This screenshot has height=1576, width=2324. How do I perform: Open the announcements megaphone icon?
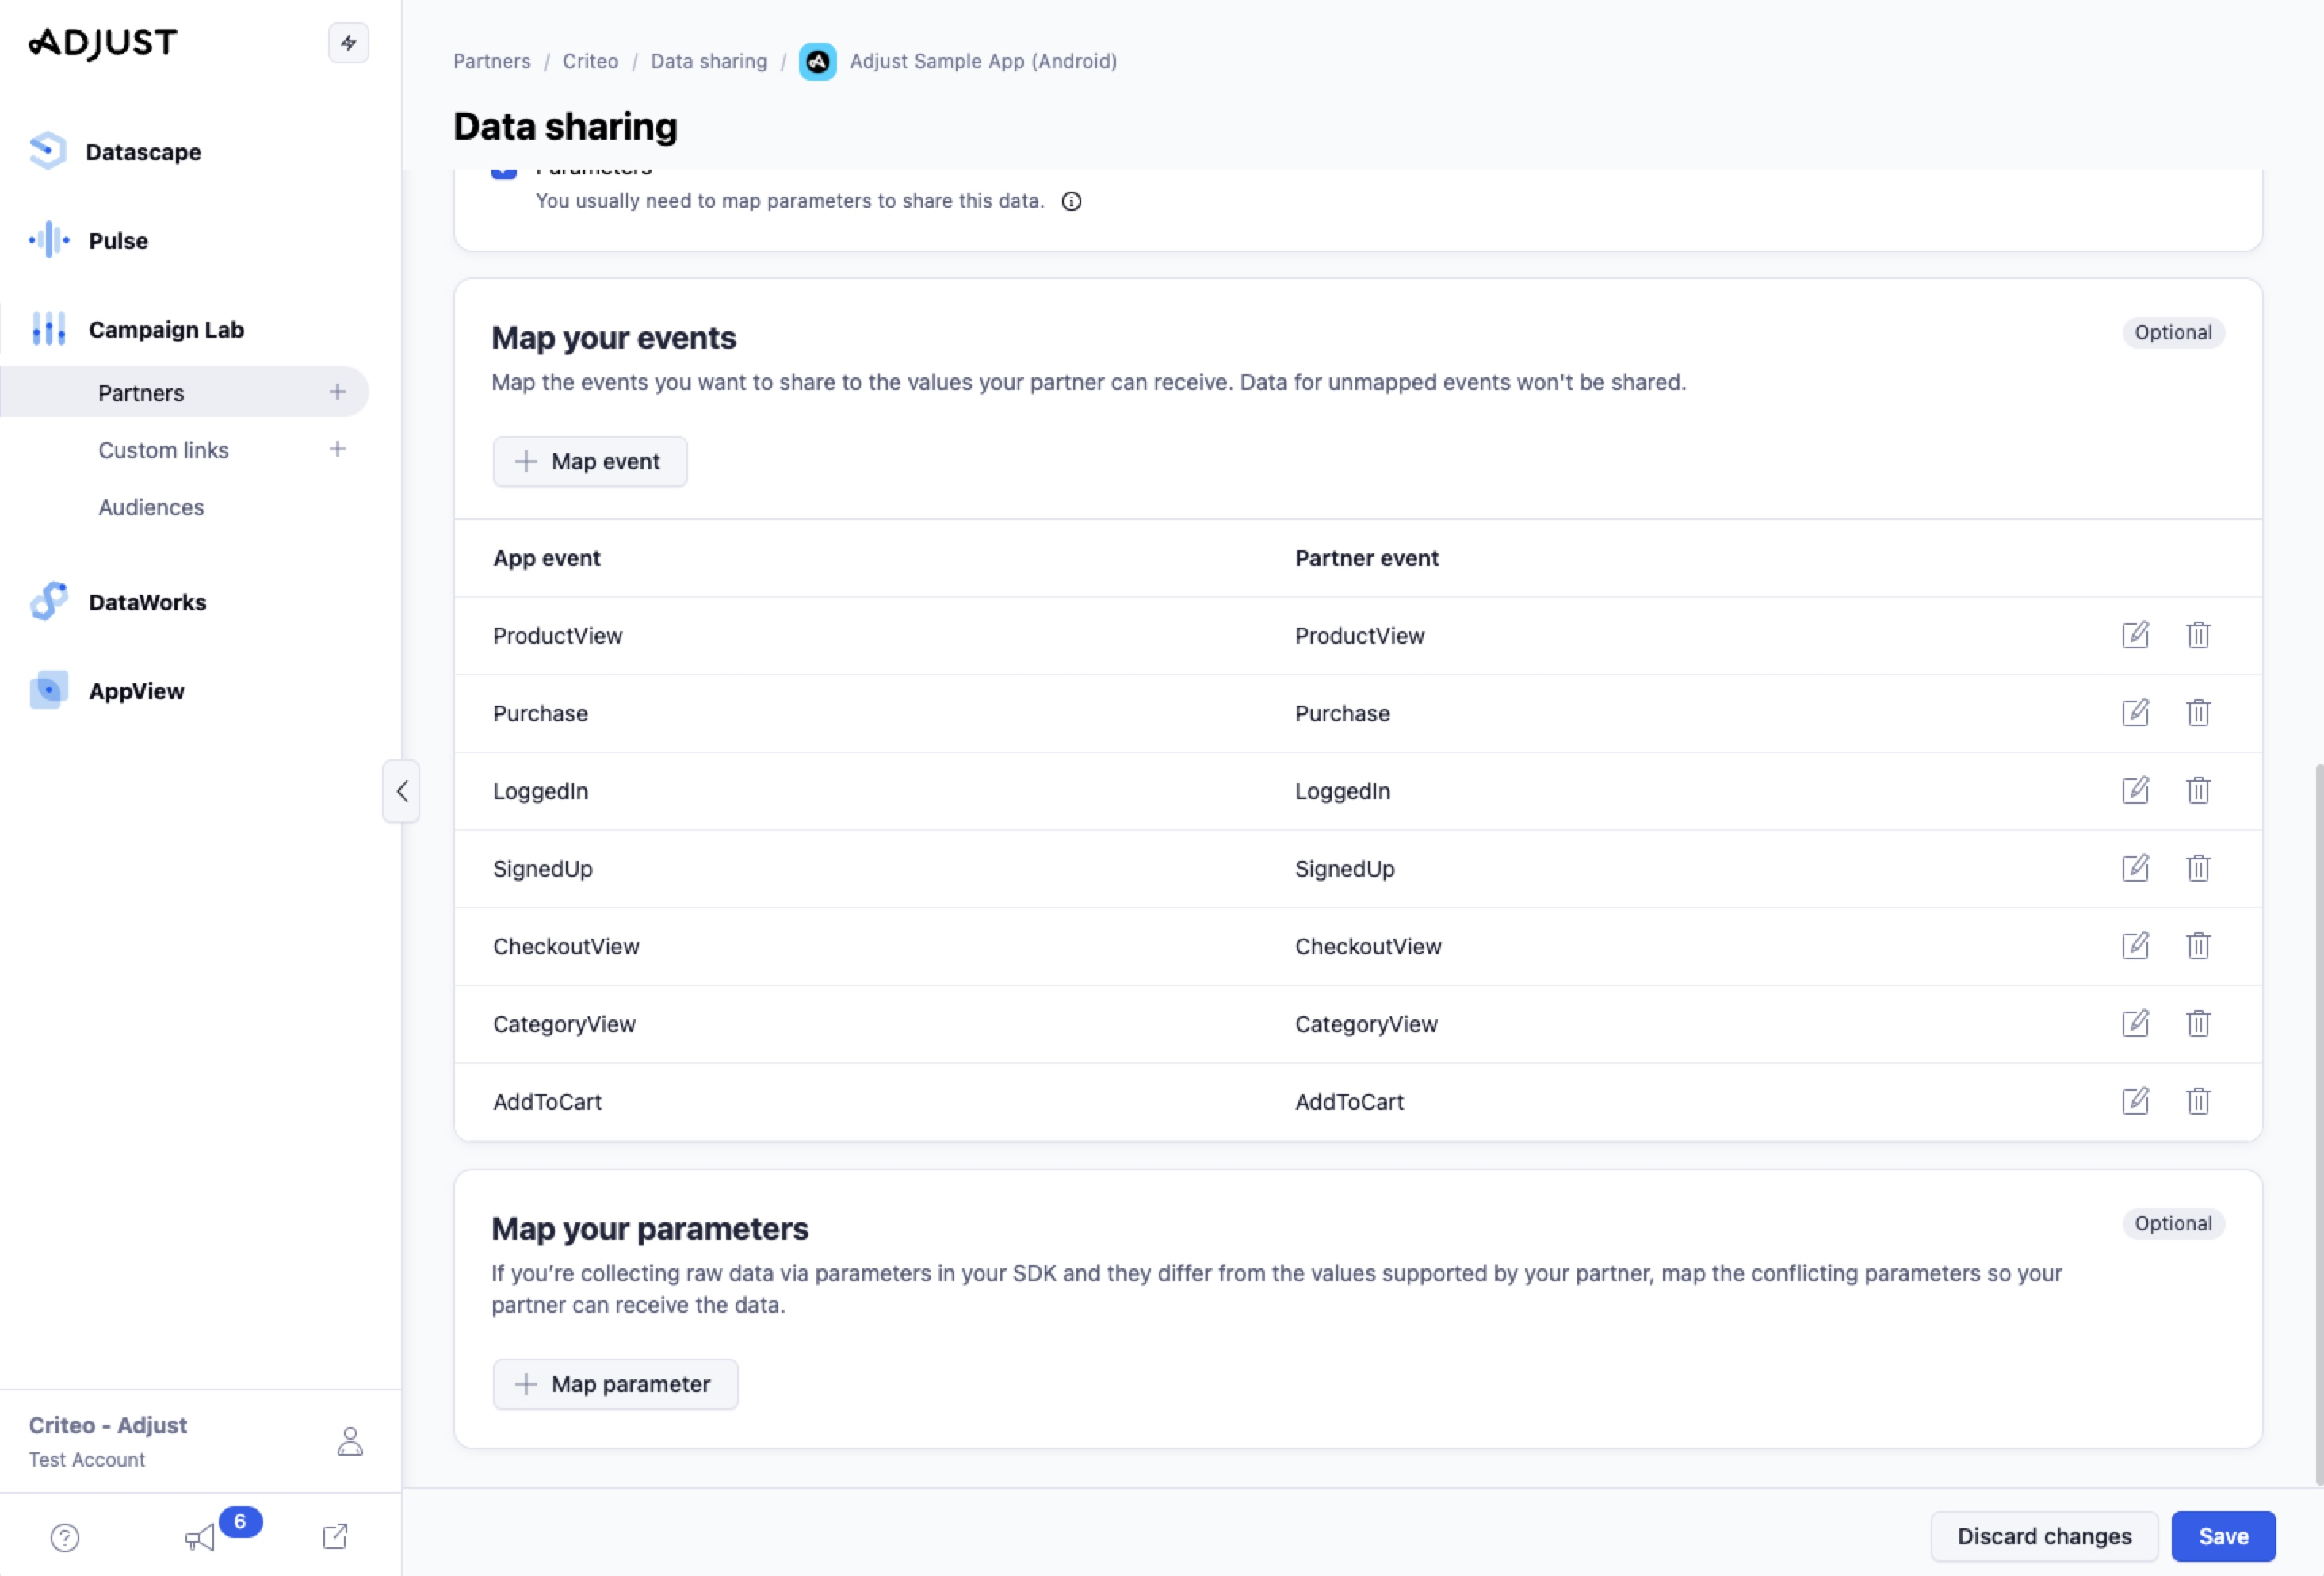(x=200, y=1537)
